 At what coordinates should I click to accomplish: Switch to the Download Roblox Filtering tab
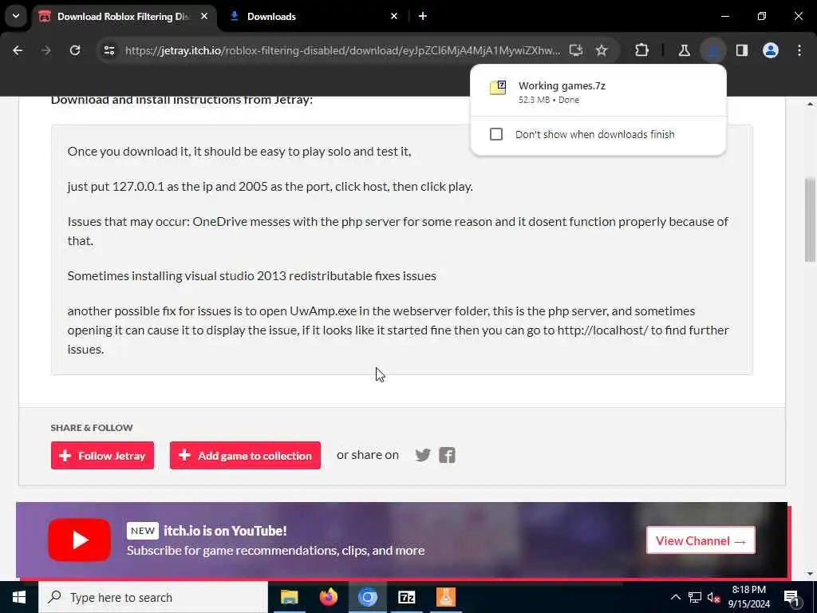pyautogui.click(x=124, y=16)
